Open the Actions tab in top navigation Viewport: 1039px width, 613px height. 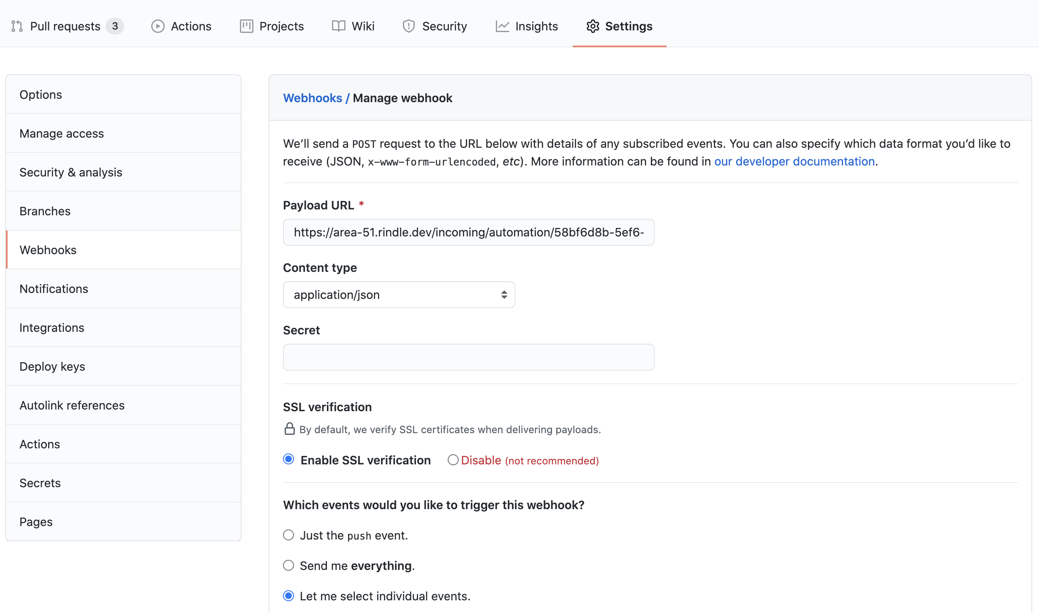point(181,26)
